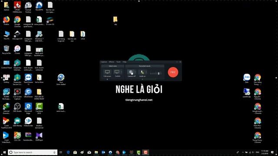Image resolution: width=278 pixels, height=156 pixels.
Task: Select the Format Factory desktop shortcut
Action: (28, 7)
